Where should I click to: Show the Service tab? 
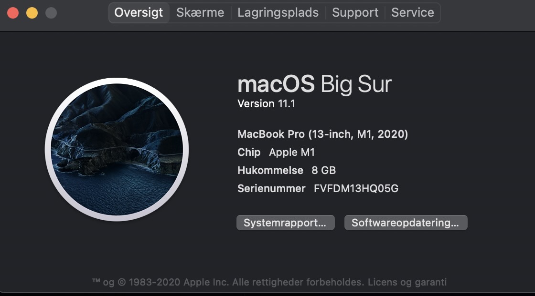413,13
